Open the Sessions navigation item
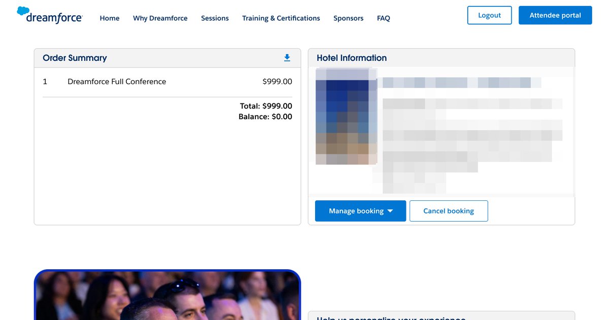609x320 pixels. coord(215,18)
